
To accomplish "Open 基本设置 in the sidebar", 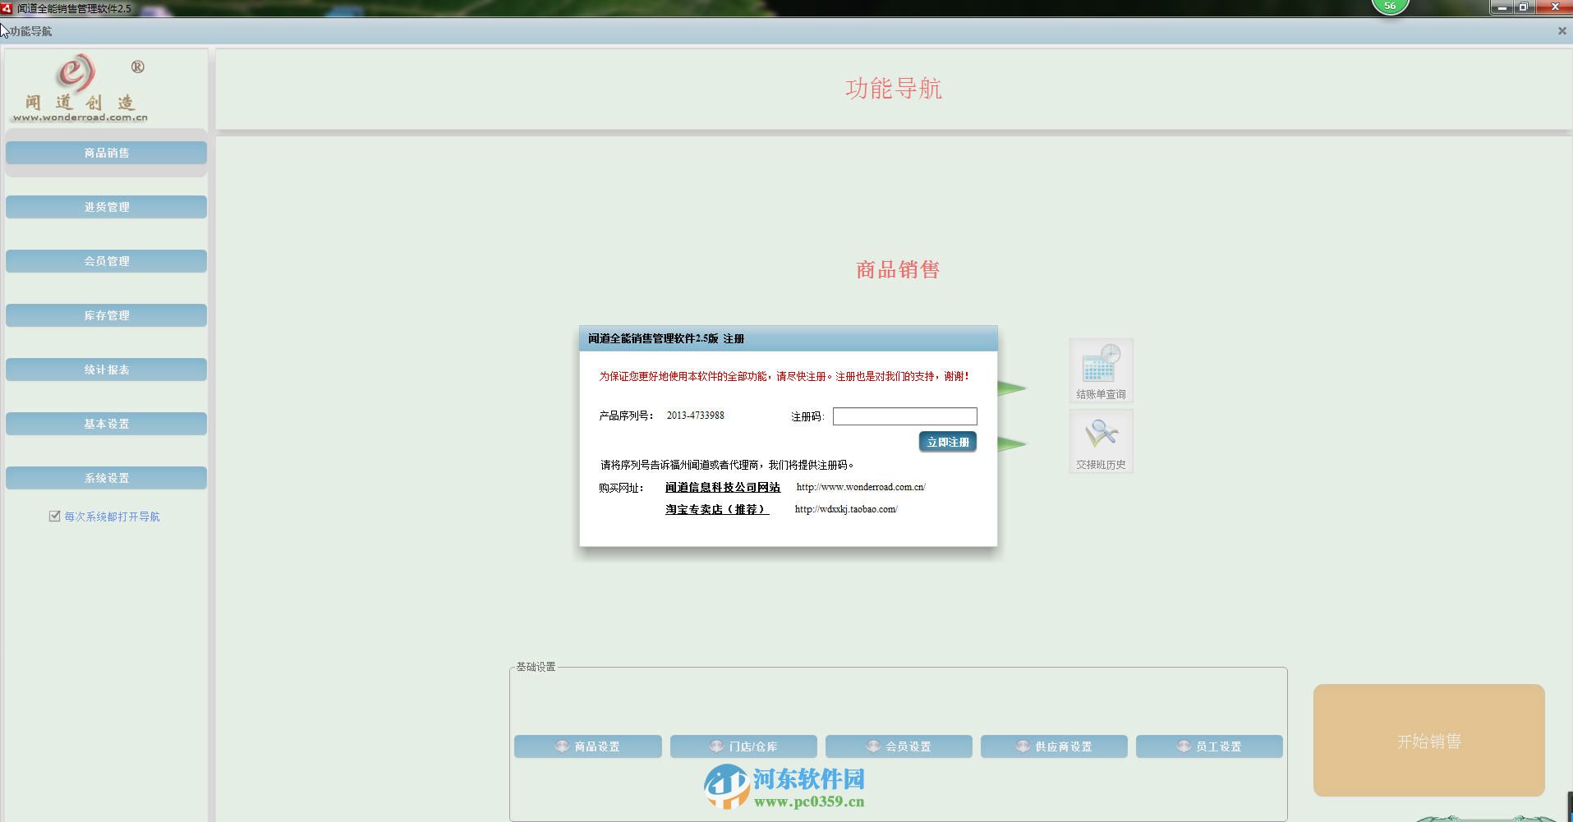I will coord(106,424).
